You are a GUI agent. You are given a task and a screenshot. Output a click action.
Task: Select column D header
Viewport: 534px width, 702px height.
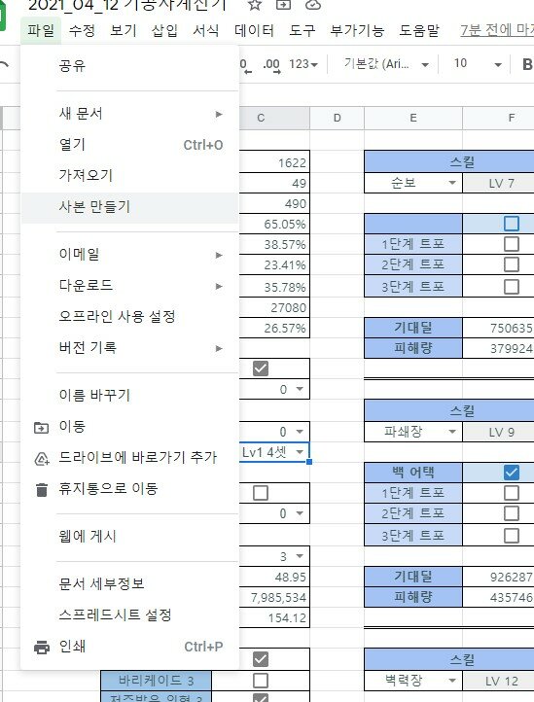pyautogui.click(x=337, y=119)
